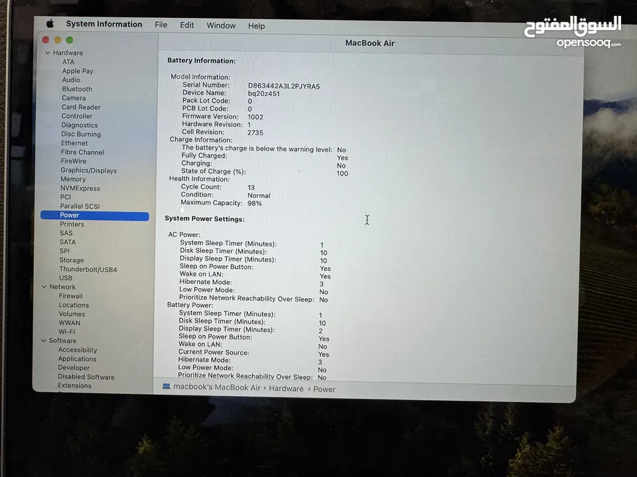The width and height of the screenshot is (637, 477).
Task: Click the yellow minimize window button
Action: [x=57, y=40]
